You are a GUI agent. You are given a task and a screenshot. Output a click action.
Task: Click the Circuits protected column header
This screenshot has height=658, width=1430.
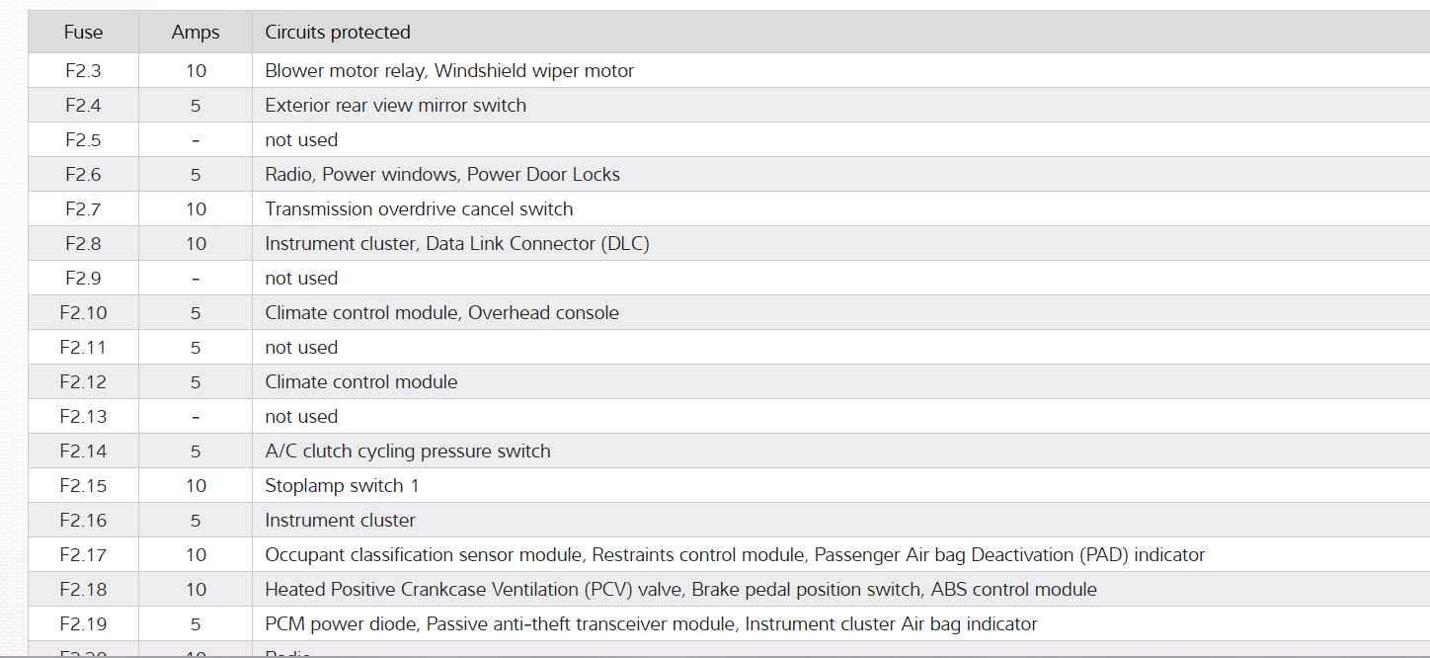338,33
